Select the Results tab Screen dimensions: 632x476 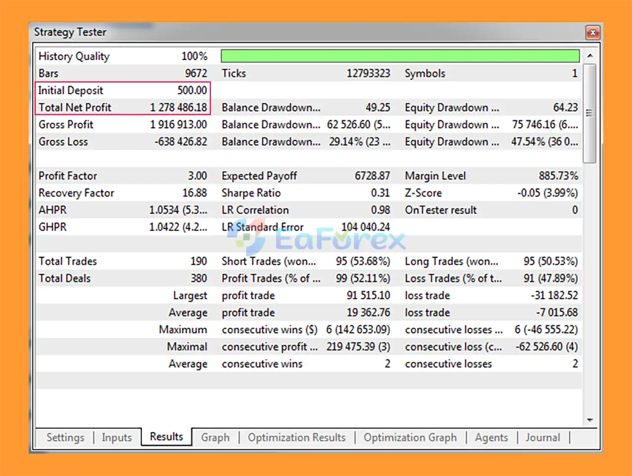pyautogui.click(x=166, y=436)
